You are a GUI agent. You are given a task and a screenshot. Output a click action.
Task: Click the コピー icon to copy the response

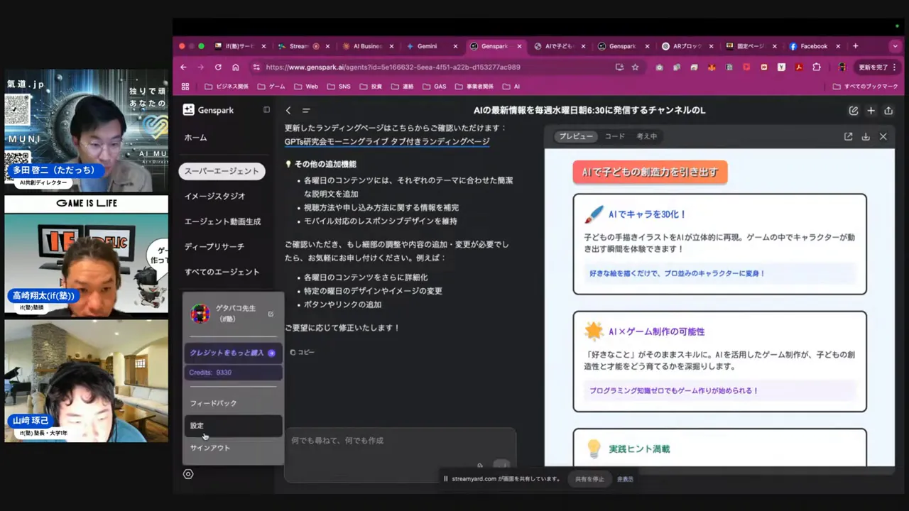tap(292, 352)
